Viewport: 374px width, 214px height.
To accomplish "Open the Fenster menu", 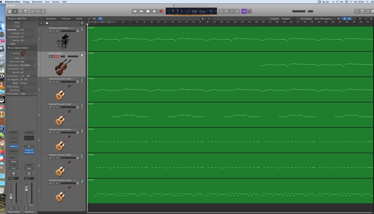I will tap(56, 2).
